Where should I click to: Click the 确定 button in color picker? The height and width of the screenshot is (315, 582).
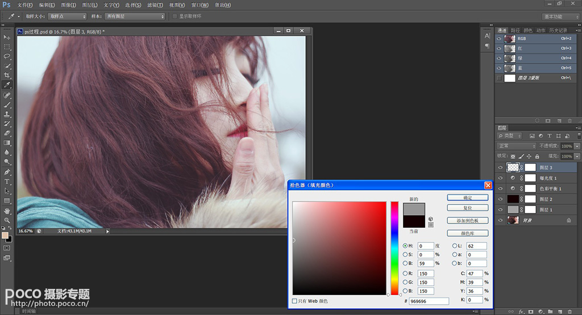468,198
